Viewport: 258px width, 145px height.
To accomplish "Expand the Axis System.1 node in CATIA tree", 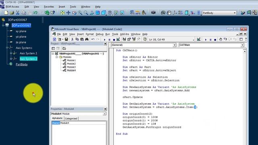I will [x=11, y=53].
